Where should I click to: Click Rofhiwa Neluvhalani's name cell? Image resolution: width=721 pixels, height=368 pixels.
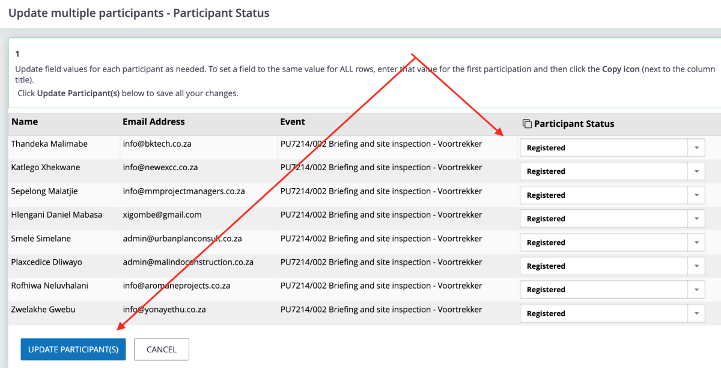pos(49,286)
